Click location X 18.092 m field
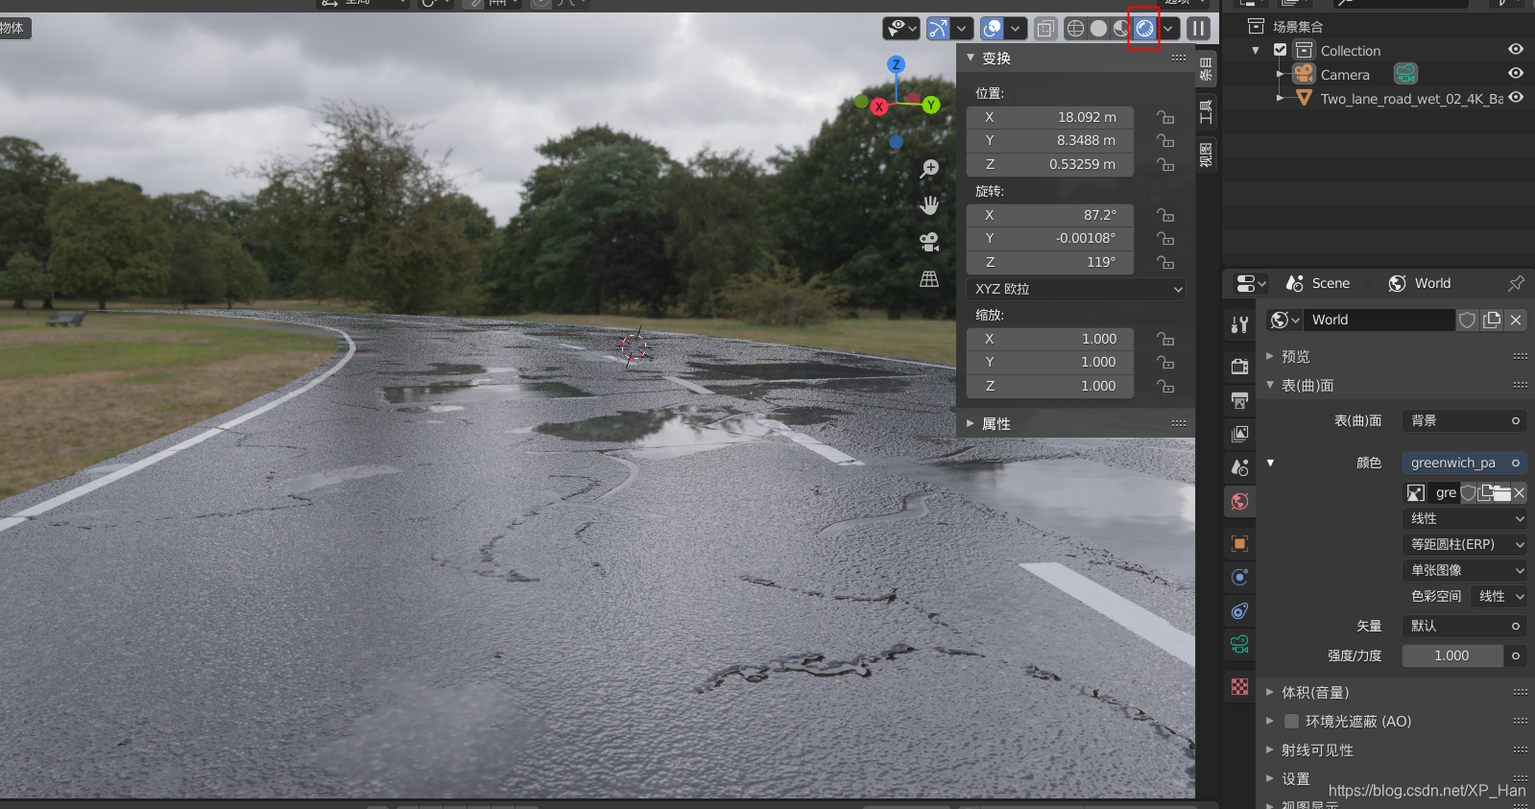The height and width of the screenshot is (809, 1535). (1050, 117)
